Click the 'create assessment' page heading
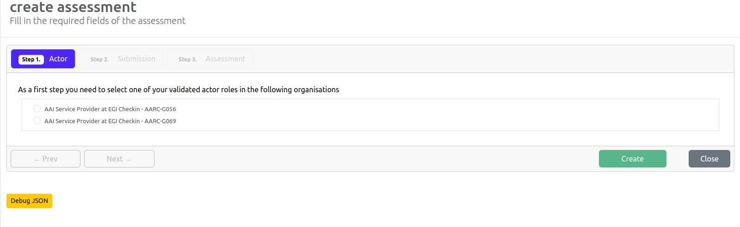 [x=73, y=7]
